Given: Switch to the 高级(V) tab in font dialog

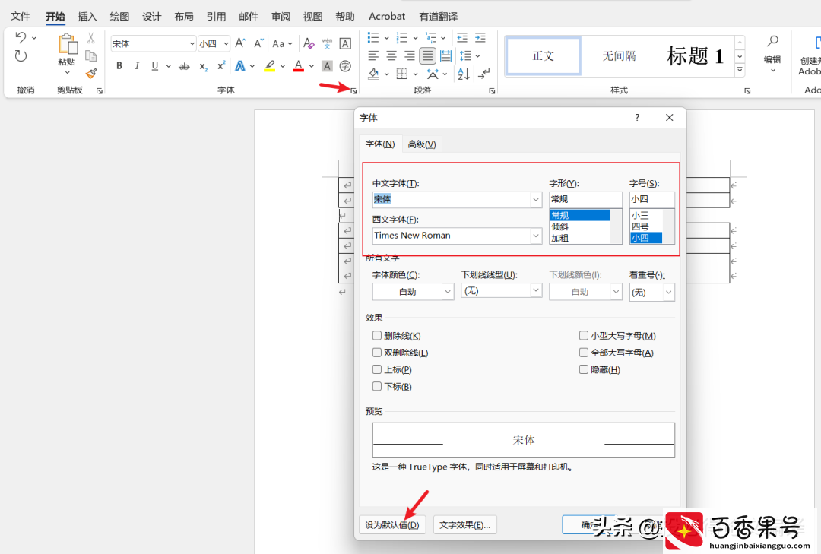Looking at the screenshot, I should point(421,144).
